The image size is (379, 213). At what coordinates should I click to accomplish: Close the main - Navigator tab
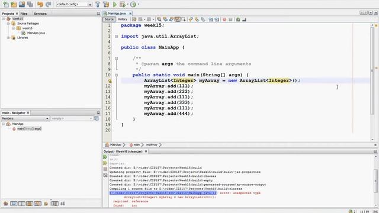28,113
